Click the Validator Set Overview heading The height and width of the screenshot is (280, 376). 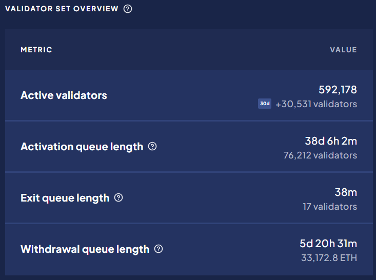click(x=62, y=9)
